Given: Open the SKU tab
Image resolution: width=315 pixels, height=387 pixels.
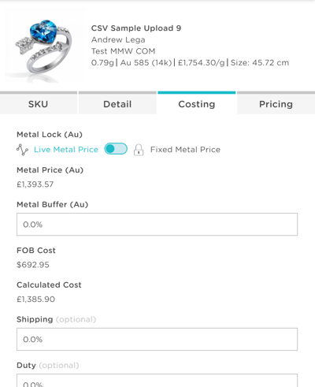Looking at the screenshot, I should (x=39, y=102).
